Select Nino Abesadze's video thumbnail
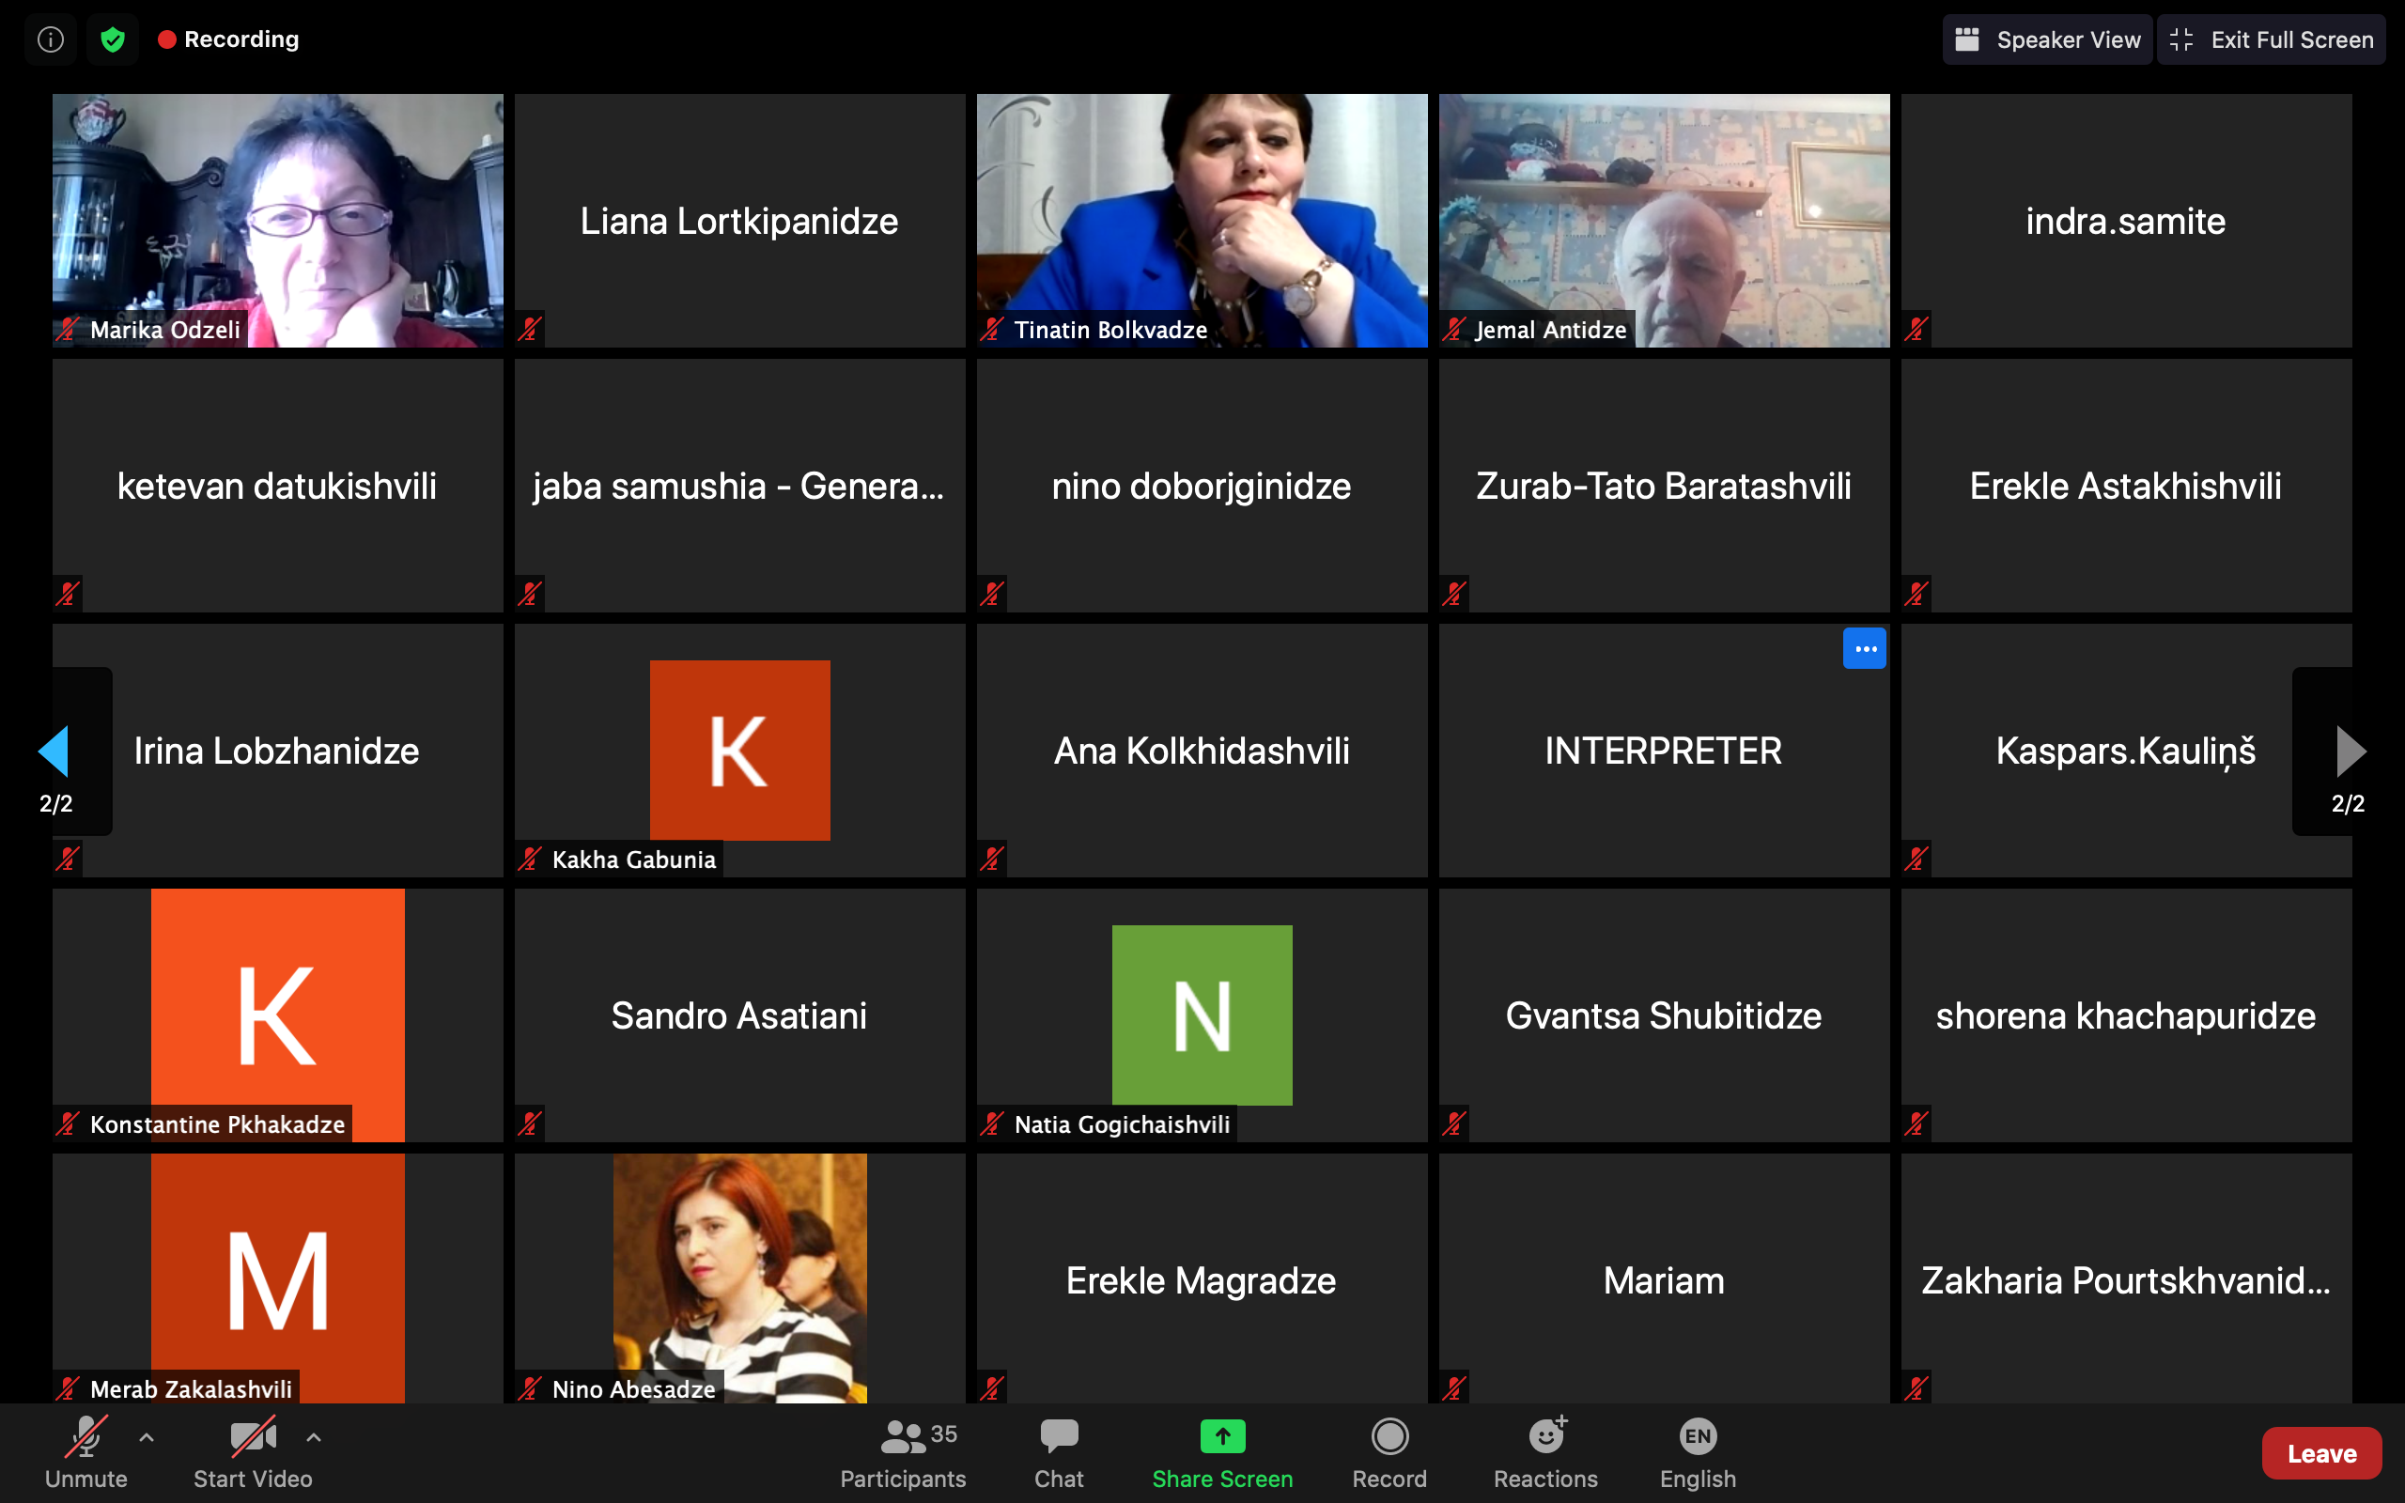The width and height of the screenshot is (2405, 1503). pos(739,1277)
